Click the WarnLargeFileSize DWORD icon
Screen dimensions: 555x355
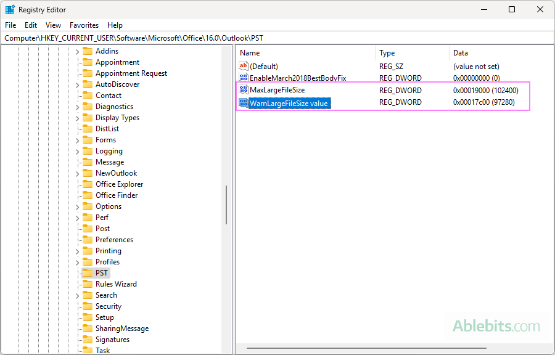(x=244, y=103)
